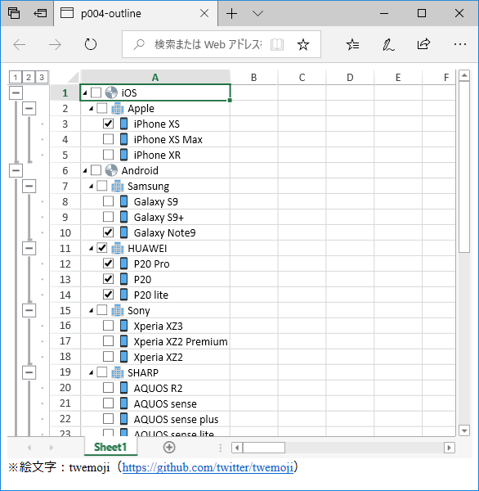This screenshot has height=491, width=479.
Task: Uncheck the Galaxy Note9 checkbox
Action: coord(108,232)
